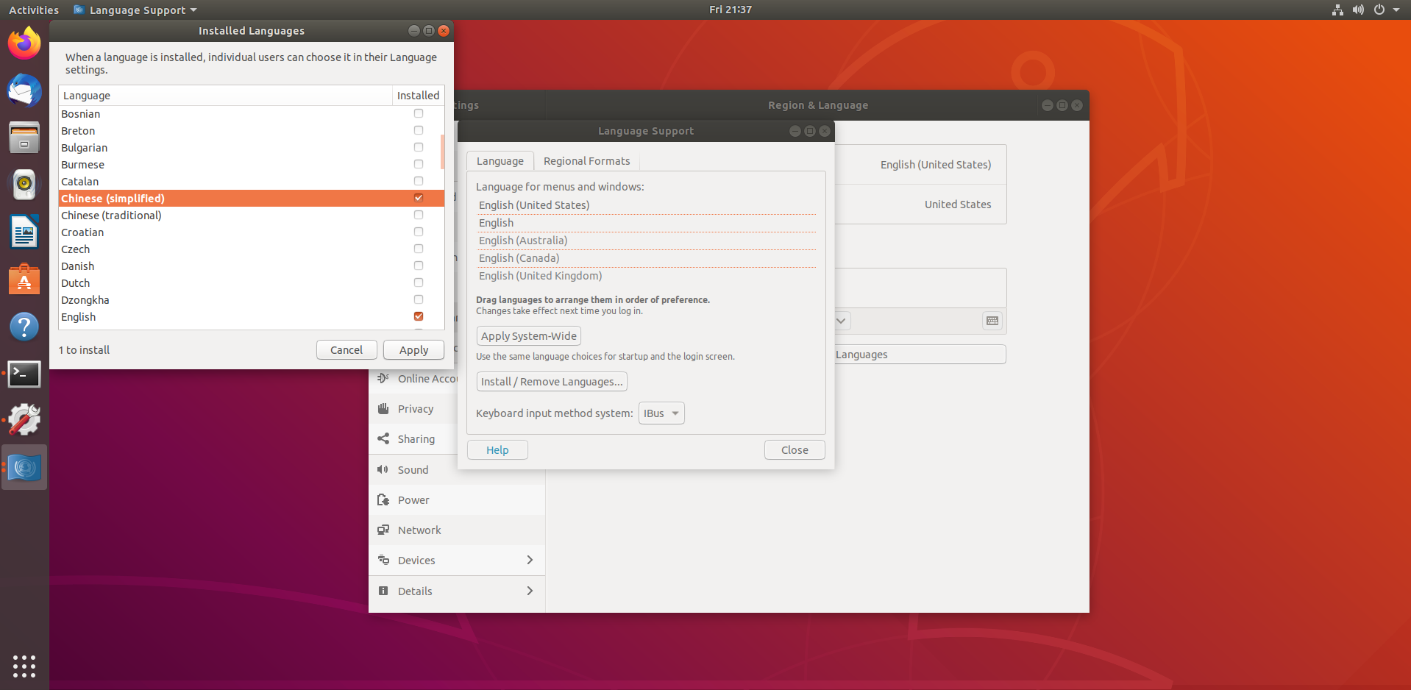Open the Language row showing English (United States)

point(920,165)
